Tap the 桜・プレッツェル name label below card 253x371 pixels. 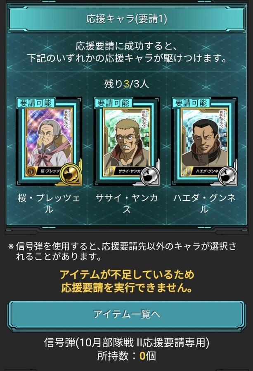49,203
